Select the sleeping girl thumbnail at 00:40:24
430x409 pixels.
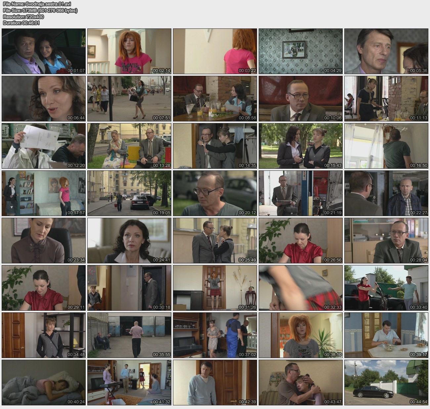[x=44, y=383]
